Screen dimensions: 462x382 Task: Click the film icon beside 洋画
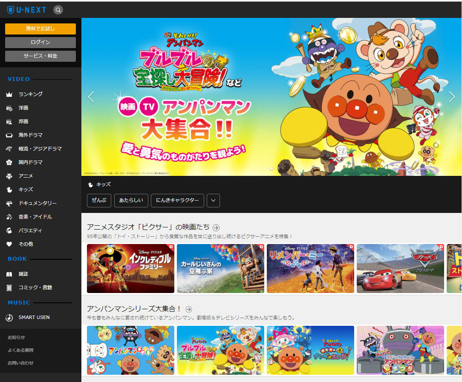(x=9, y=108)
